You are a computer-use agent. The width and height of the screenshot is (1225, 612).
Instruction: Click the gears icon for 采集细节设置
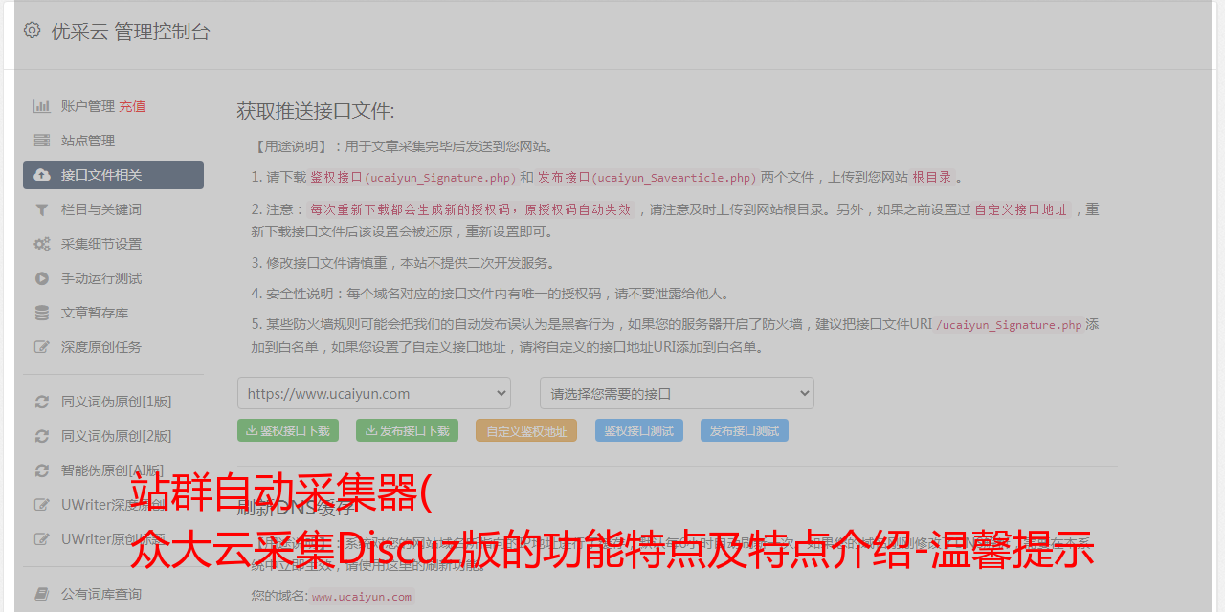pos(42,244)
